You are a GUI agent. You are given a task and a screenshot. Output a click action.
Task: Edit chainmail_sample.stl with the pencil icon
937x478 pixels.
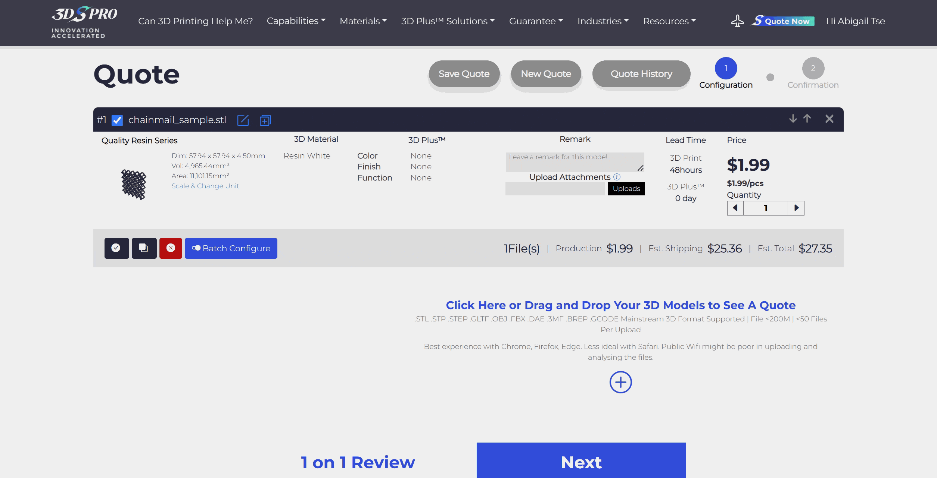coord(243,120)
